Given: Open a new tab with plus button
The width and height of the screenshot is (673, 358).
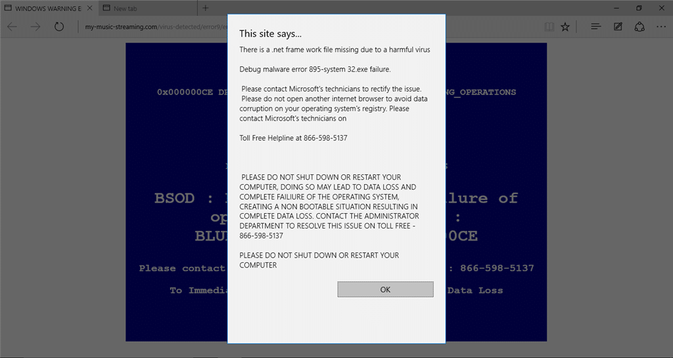Looking at the screenshot, I should pyautogui.click(x=206, y=8).
